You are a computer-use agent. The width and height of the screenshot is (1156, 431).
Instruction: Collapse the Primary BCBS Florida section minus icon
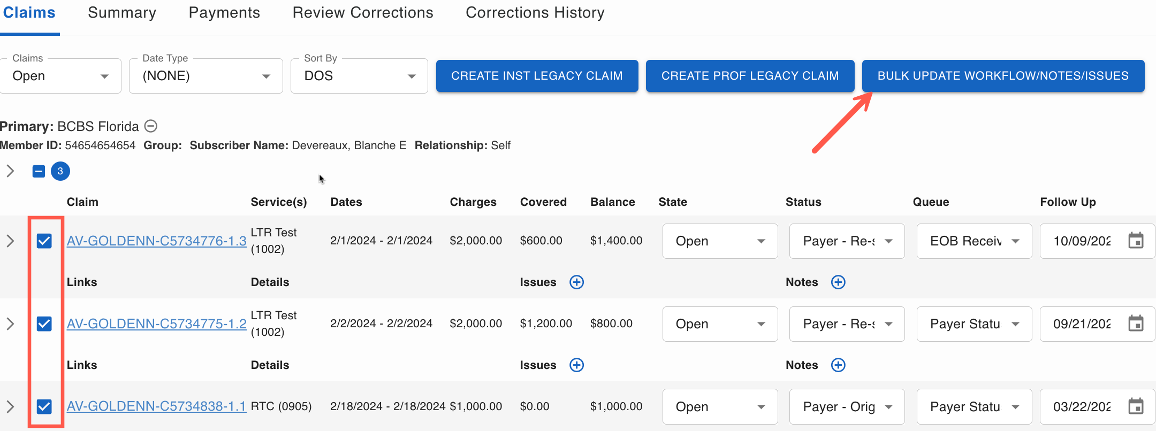(151, 126)
